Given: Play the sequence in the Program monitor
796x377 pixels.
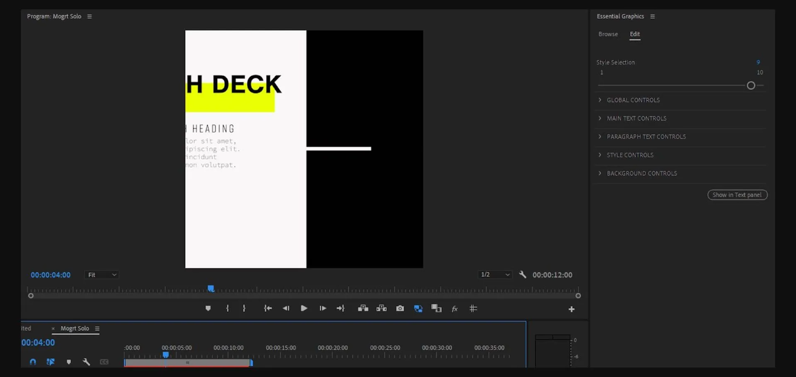Looking at the screenshot, I should tap(304, 309).
